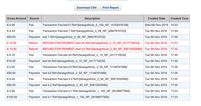Screen dimensions: 201x106
Task: Click the 14:33 created time cell
Action: pyautogui.click(x=179, y=25)
